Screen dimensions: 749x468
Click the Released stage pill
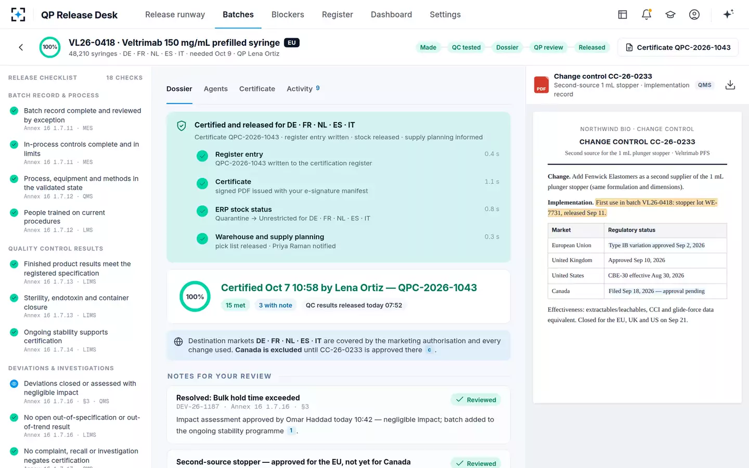592,47
